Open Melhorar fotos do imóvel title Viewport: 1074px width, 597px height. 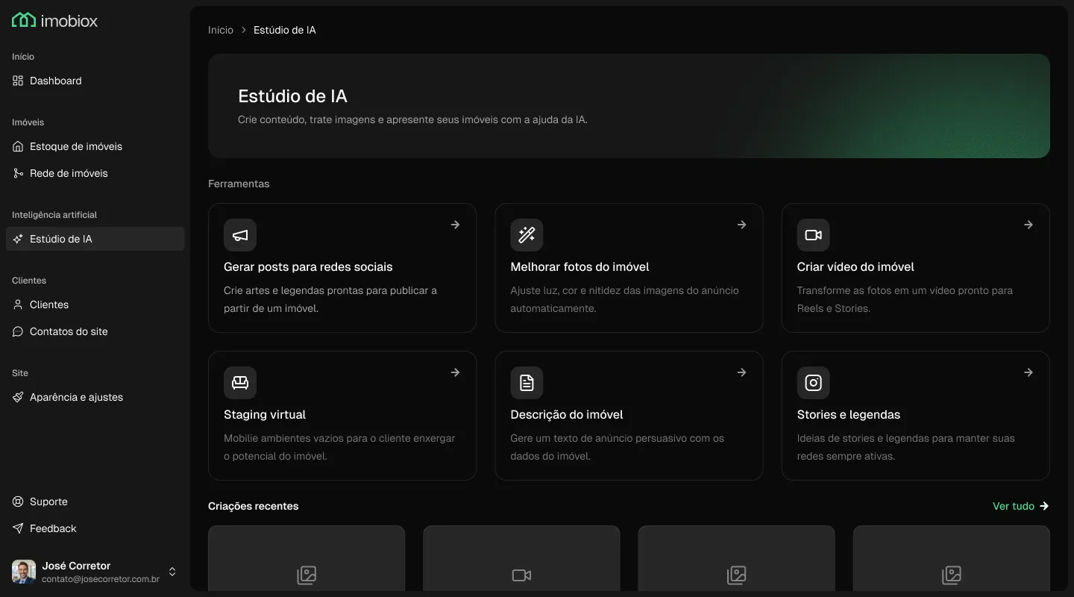pyautogui.click(x=580, y=266)
